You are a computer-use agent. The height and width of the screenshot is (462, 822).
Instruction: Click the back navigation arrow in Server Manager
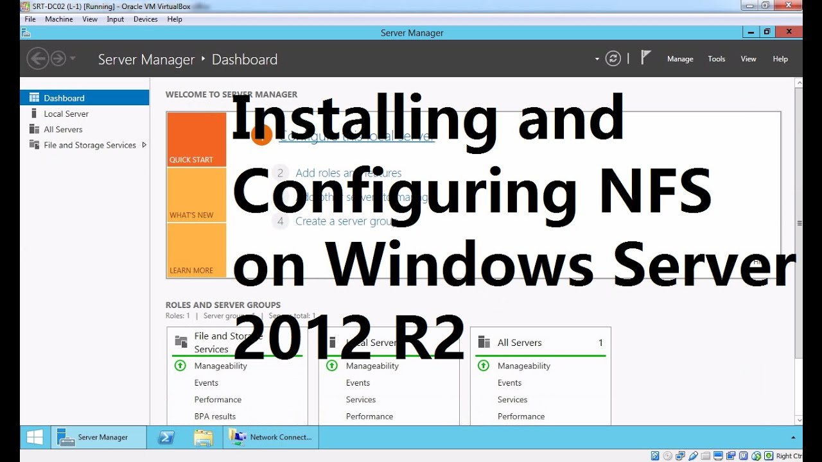38,59
